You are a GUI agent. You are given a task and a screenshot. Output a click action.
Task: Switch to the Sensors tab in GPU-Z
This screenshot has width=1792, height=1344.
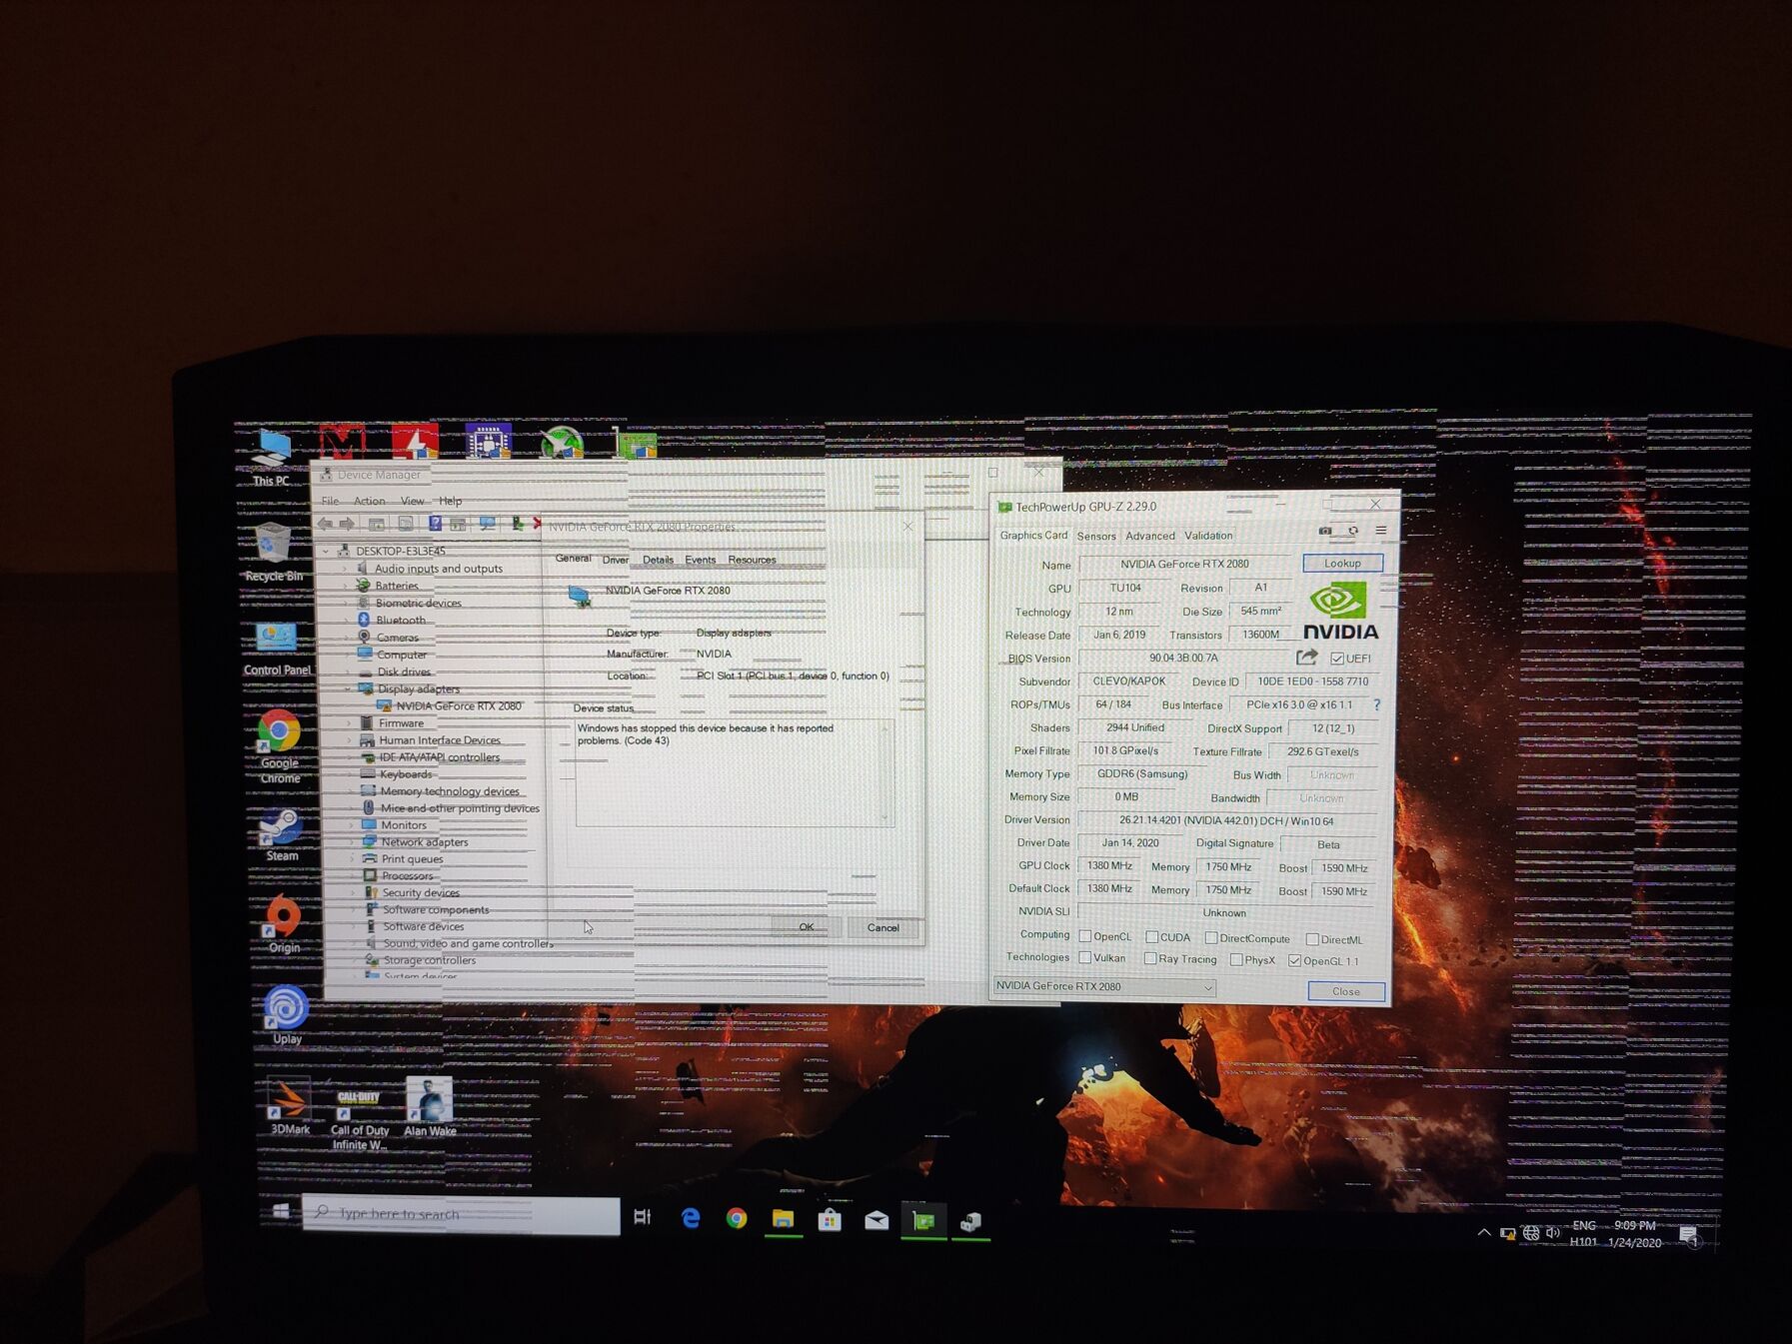tap(1096, 536)
